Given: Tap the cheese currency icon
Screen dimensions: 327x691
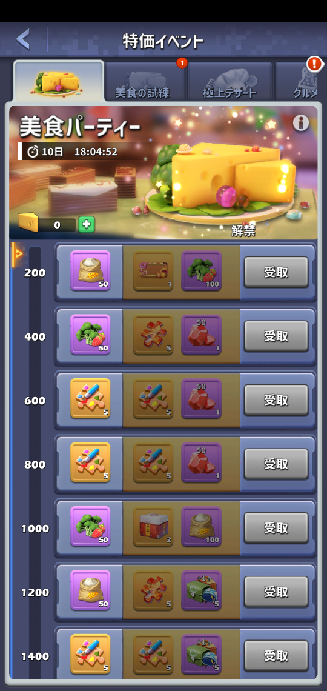Looking at the screenshot, I should 28,221.
